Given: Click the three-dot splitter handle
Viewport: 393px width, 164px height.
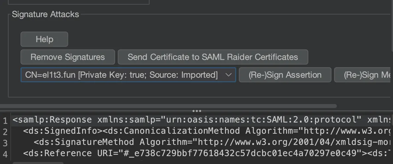Looking at the screenshot, I should [x=196, y=111].
